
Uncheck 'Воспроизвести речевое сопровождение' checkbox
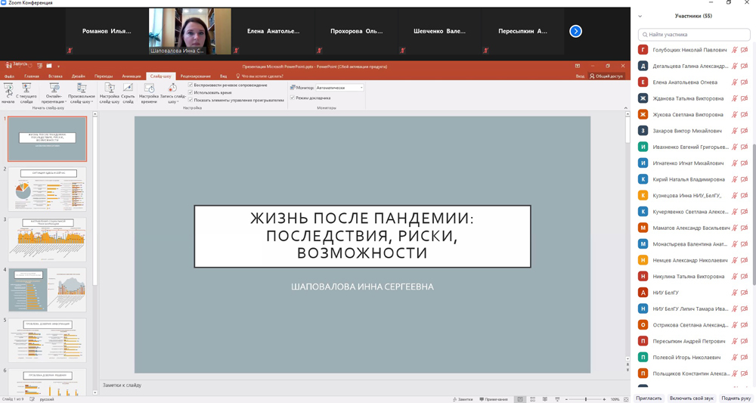click(x=191, y=85)
